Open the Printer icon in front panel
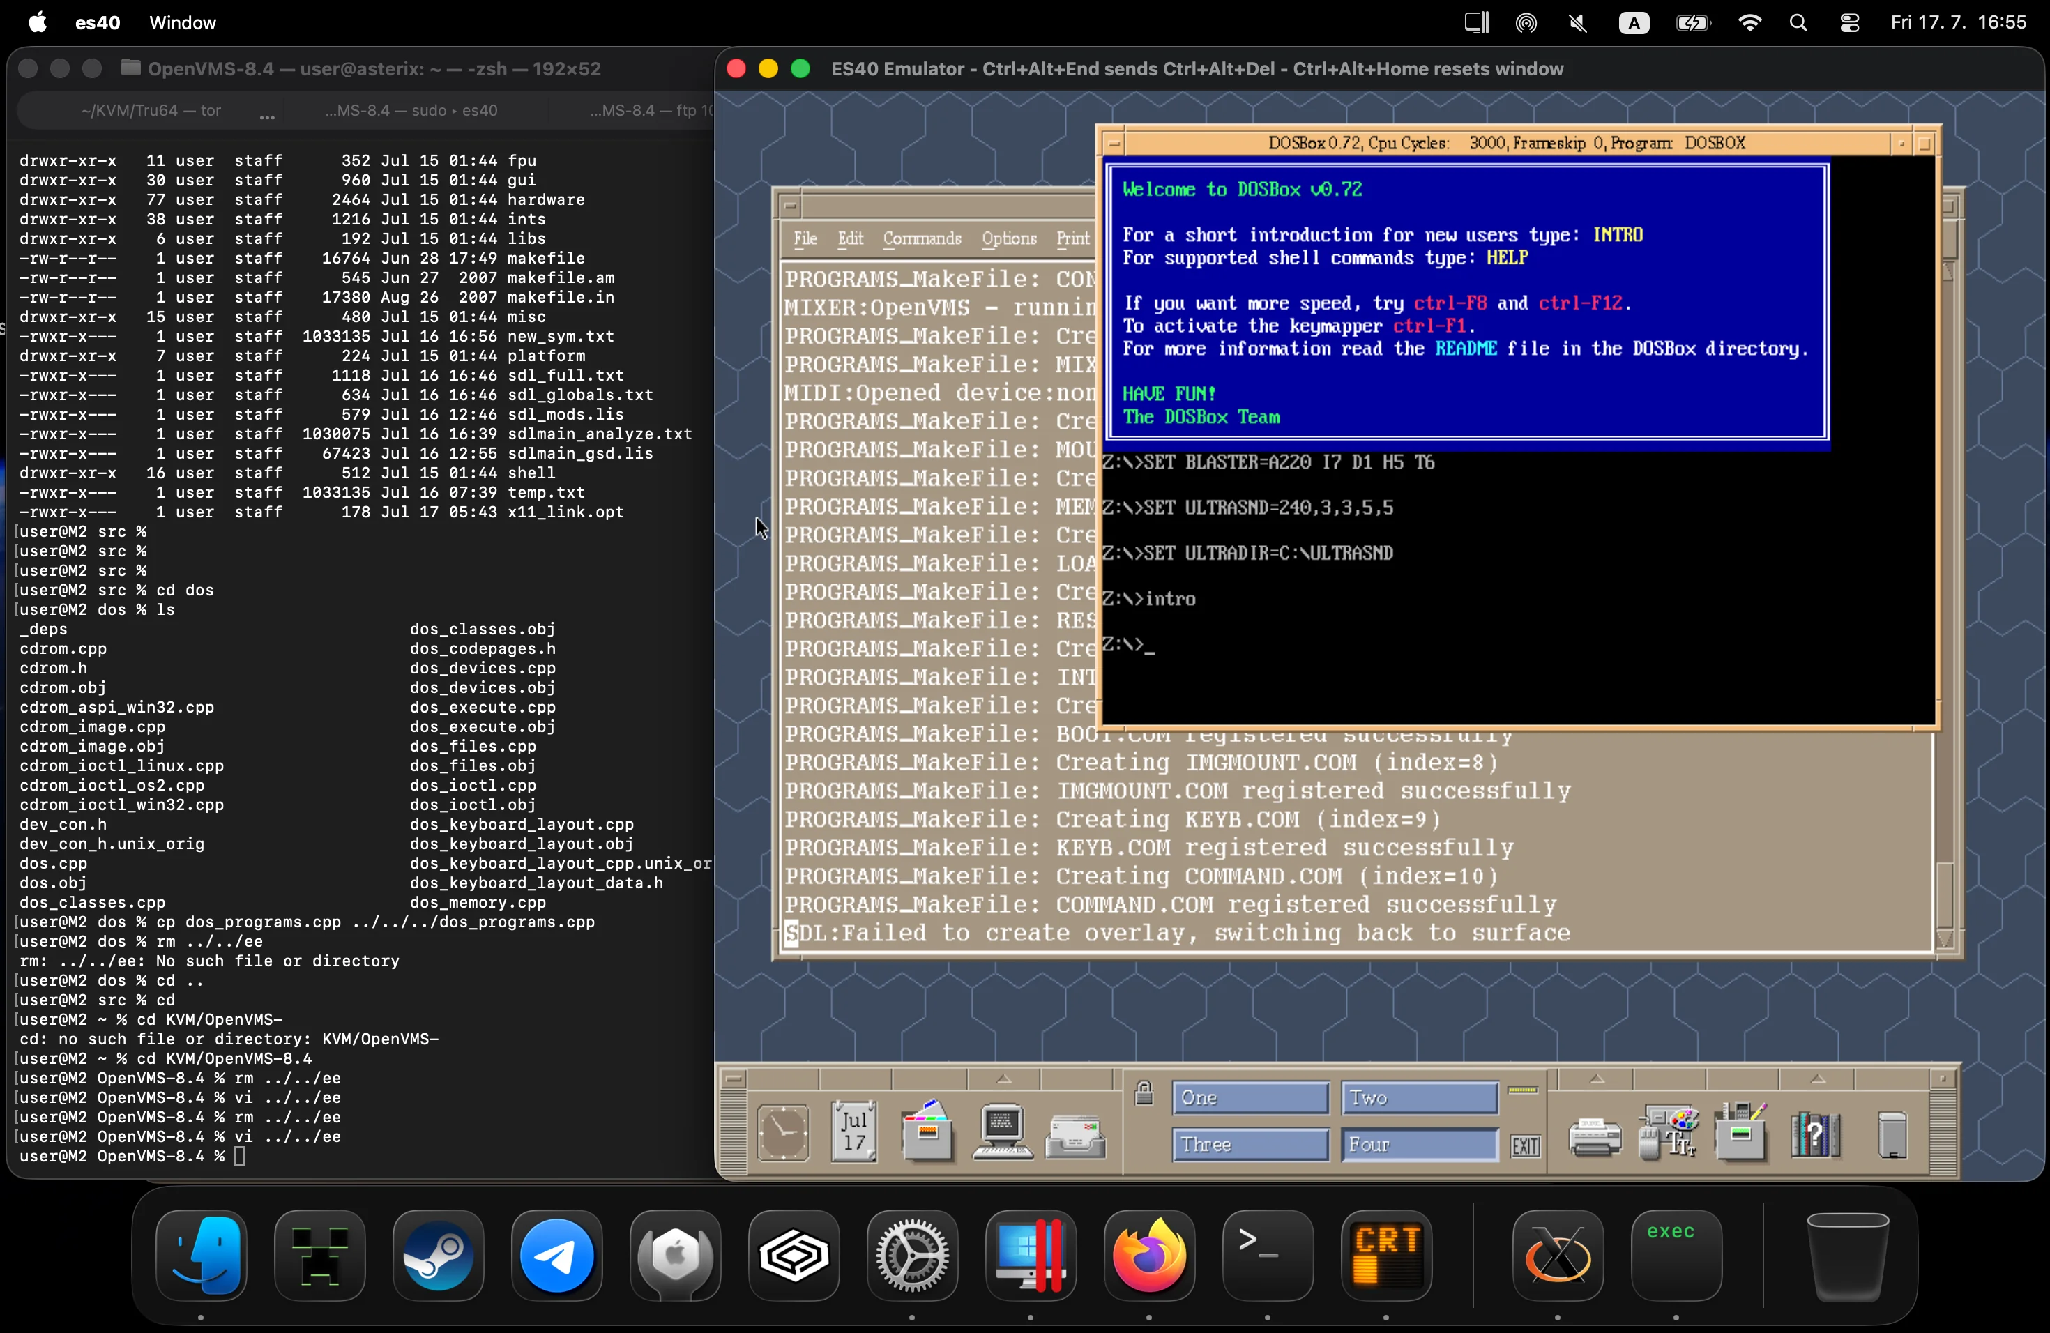This screenshot has height=1333, width=2050. pos(1595,1136)
